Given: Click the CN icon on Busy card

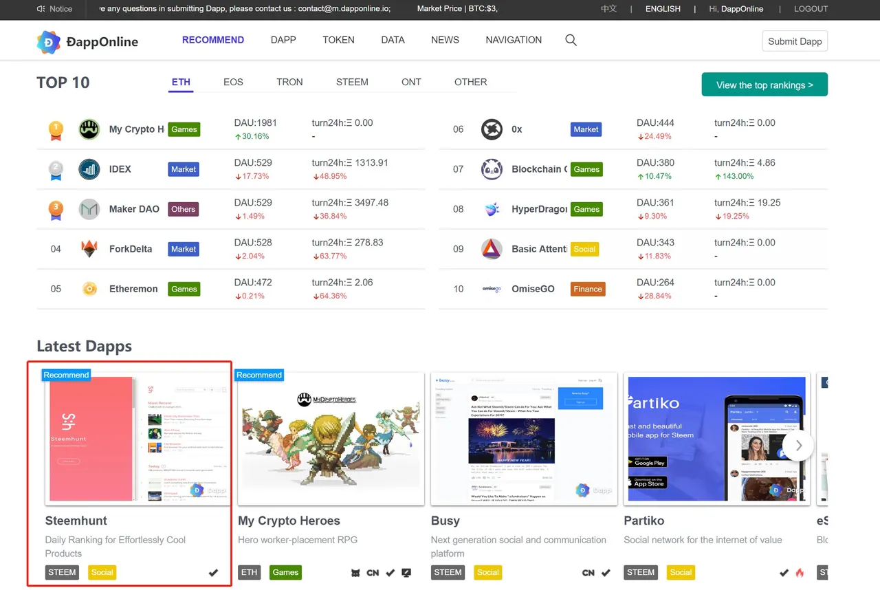Looking at the screenshot, I should (588, 572).
